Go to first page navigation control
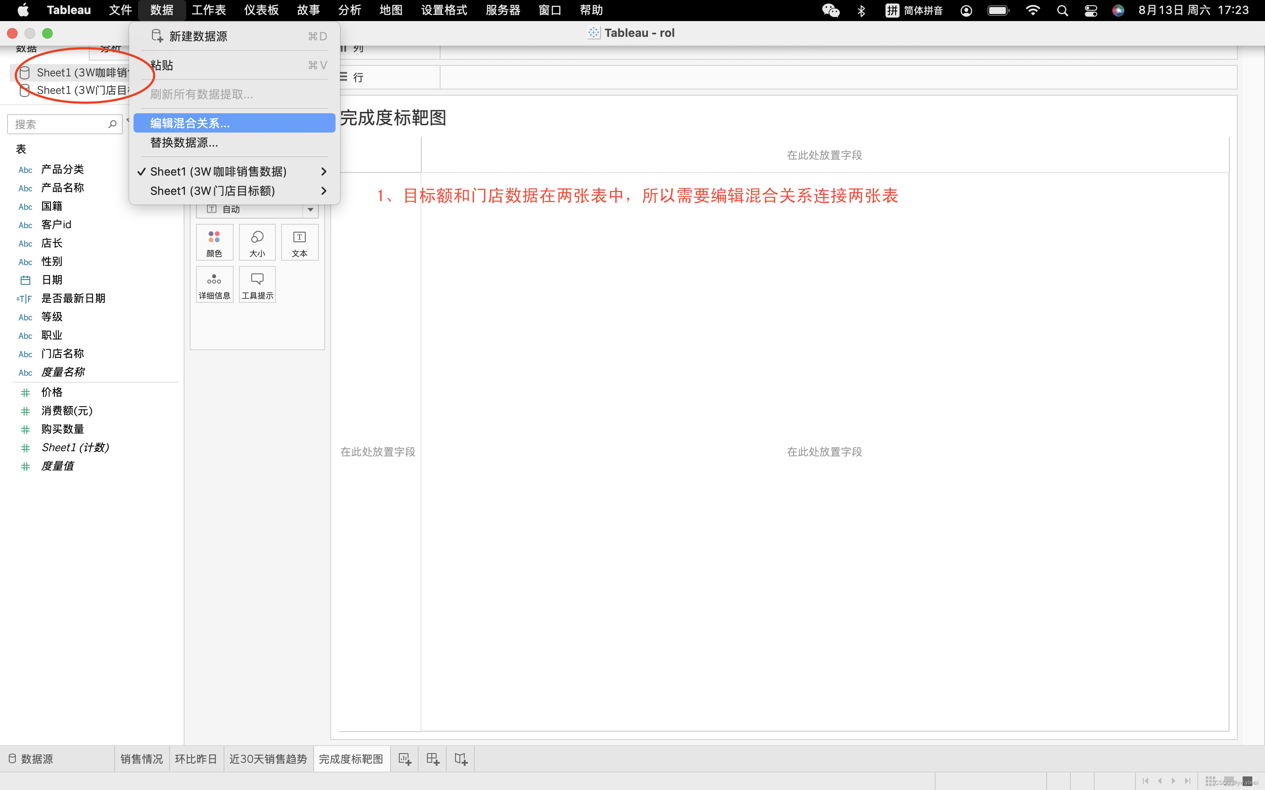 1145,781
